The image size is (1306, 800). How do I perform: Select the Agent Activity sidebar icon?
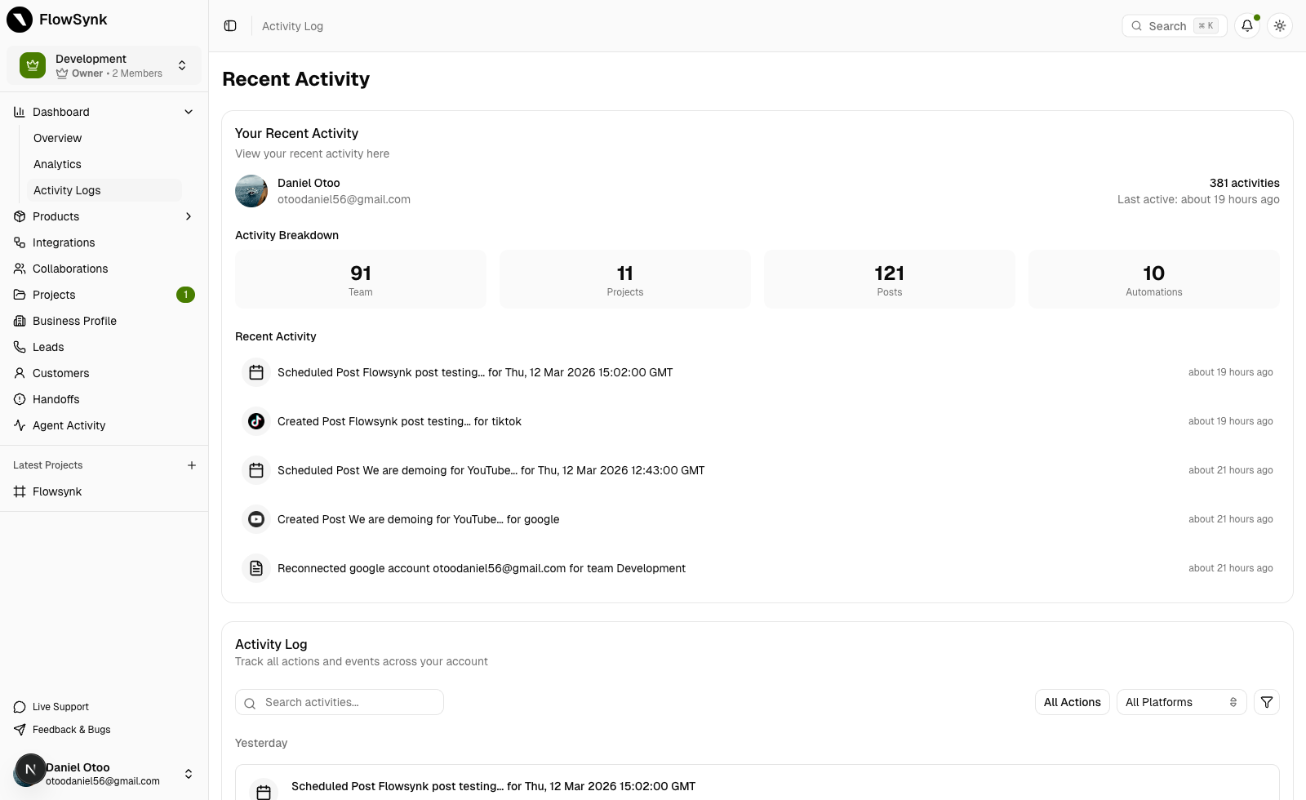19,425
